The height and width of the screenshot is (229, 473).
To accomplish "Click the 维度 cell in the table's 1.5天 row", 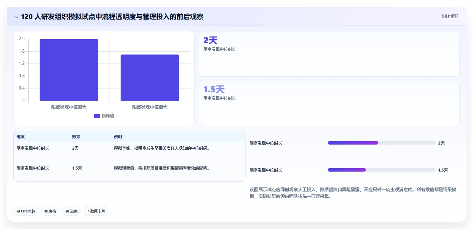I will point(33,168).
